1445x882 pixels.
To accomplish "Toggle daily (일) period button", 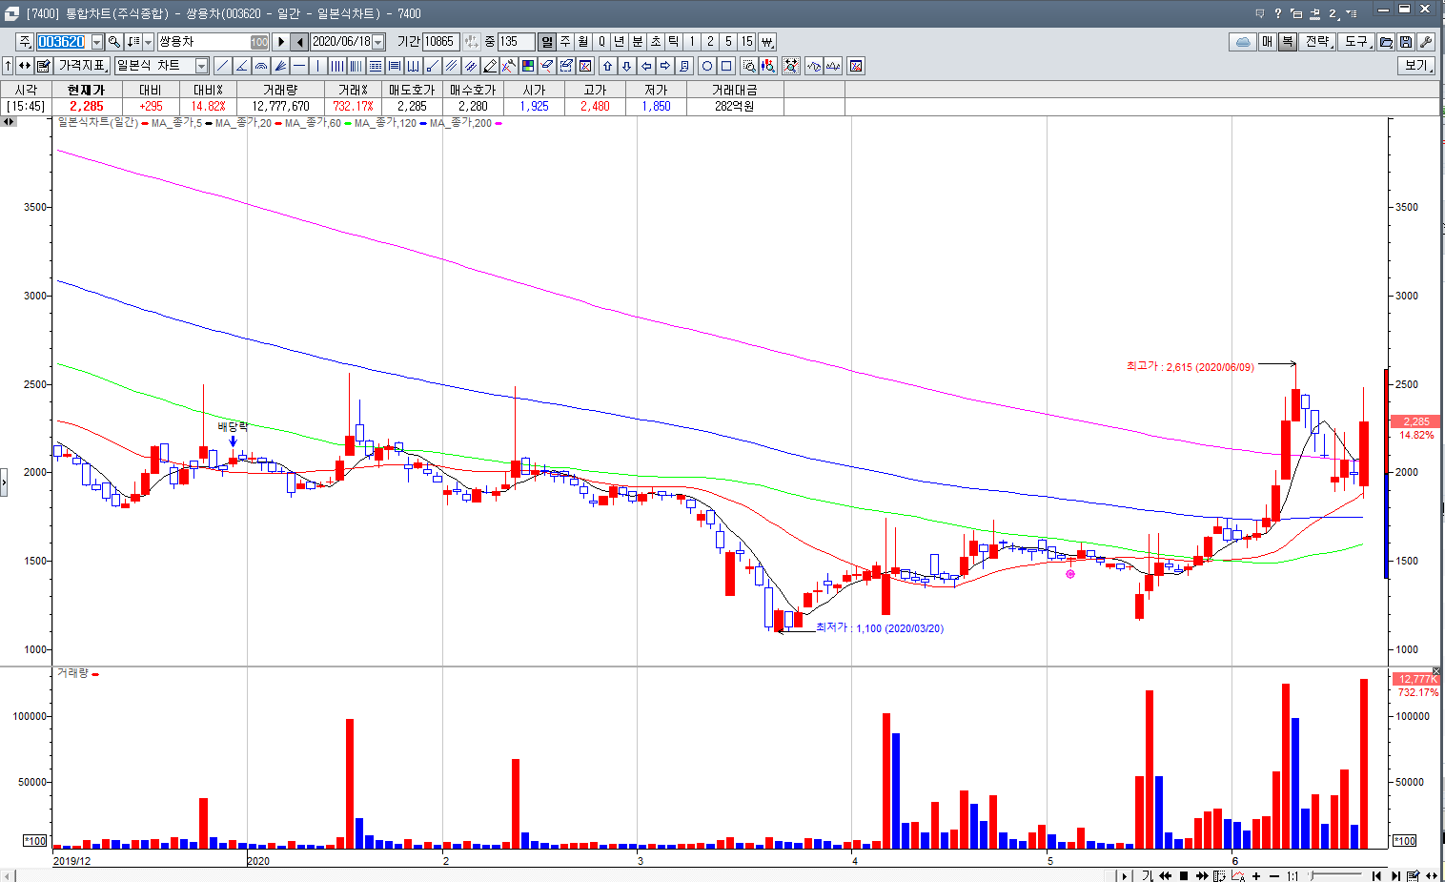I will coord(547,42).
